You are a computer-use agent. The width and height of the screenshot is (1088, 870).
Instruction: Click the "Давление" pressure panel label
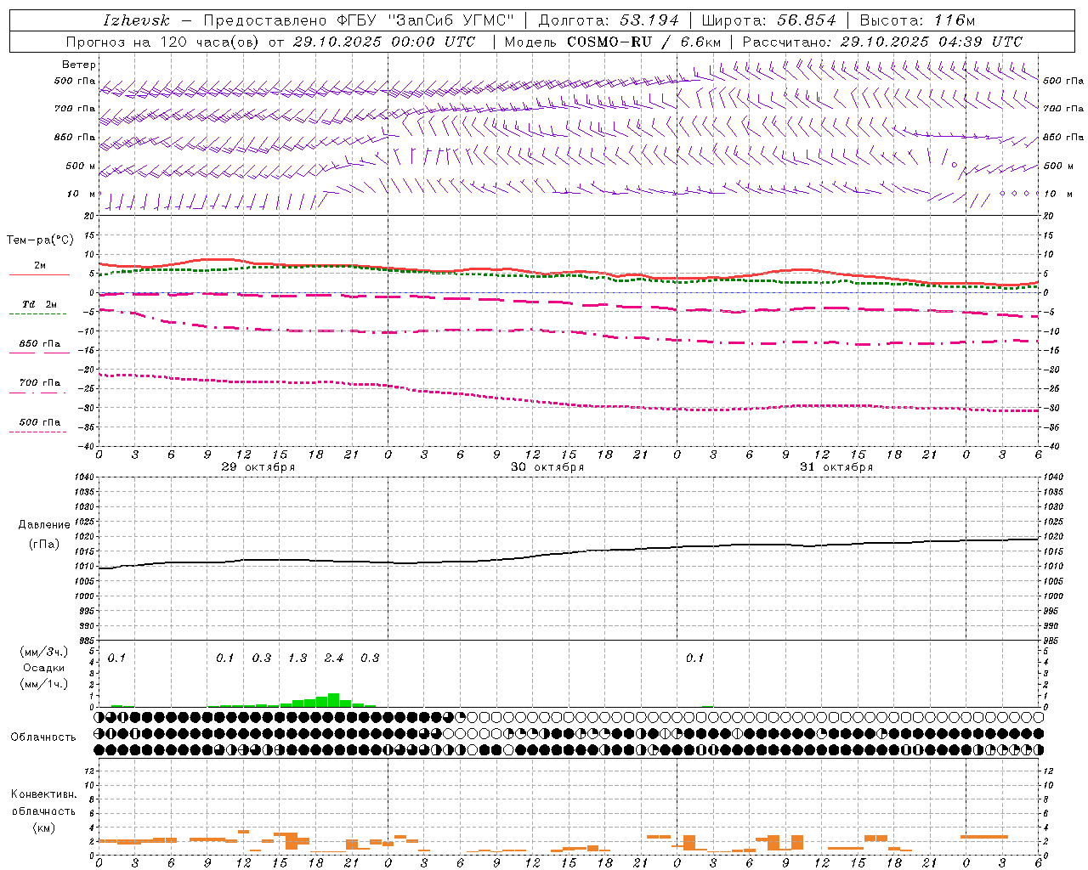[x=44, y=525]
